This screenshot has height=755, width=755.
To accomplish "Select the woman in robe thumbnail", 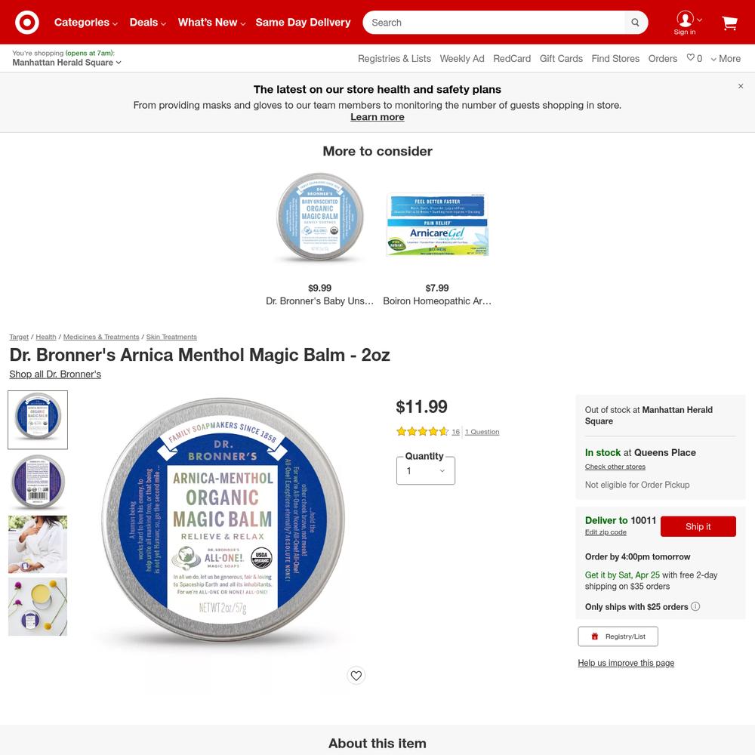I will [38, 544].
